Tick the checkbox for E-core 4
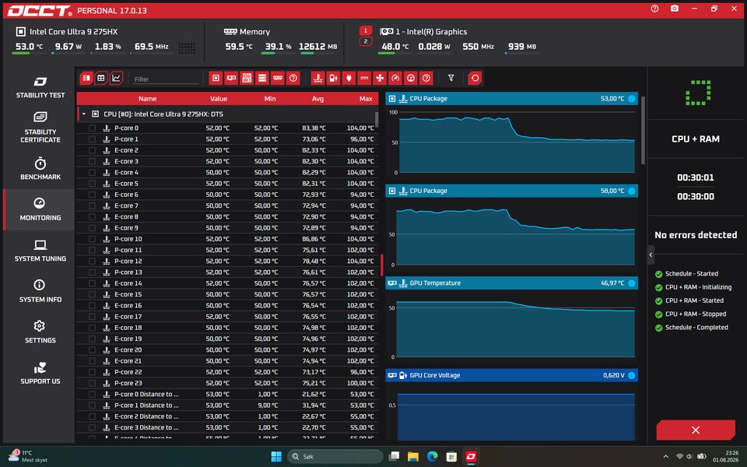Image resolution: width=747 pixels, height=467 pixels. pos(93,173)
